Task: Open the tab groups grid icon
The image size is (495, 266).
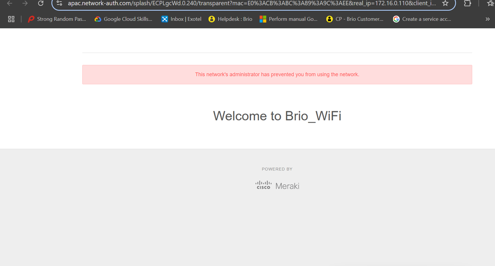Action: [x=11, y=19]
